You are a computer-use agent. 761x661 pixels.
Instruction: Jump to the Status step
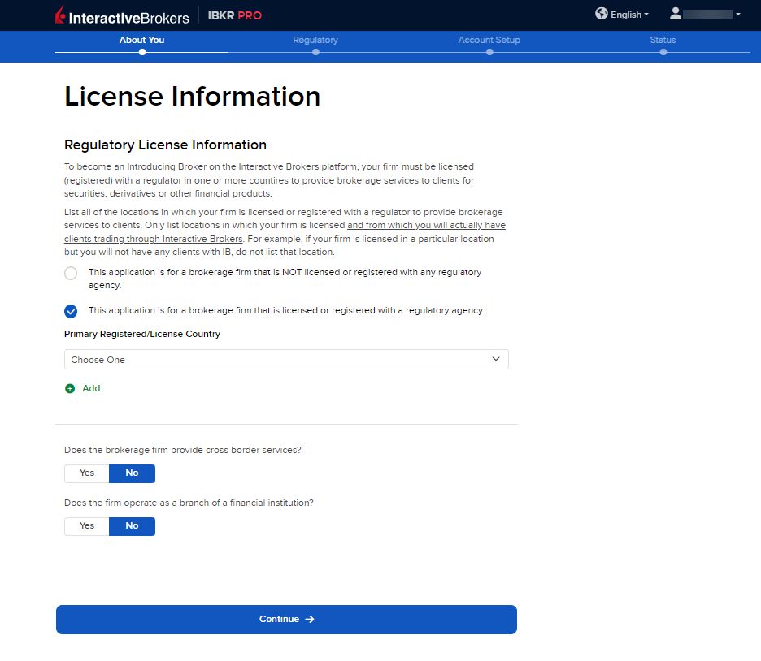[663, 41]
